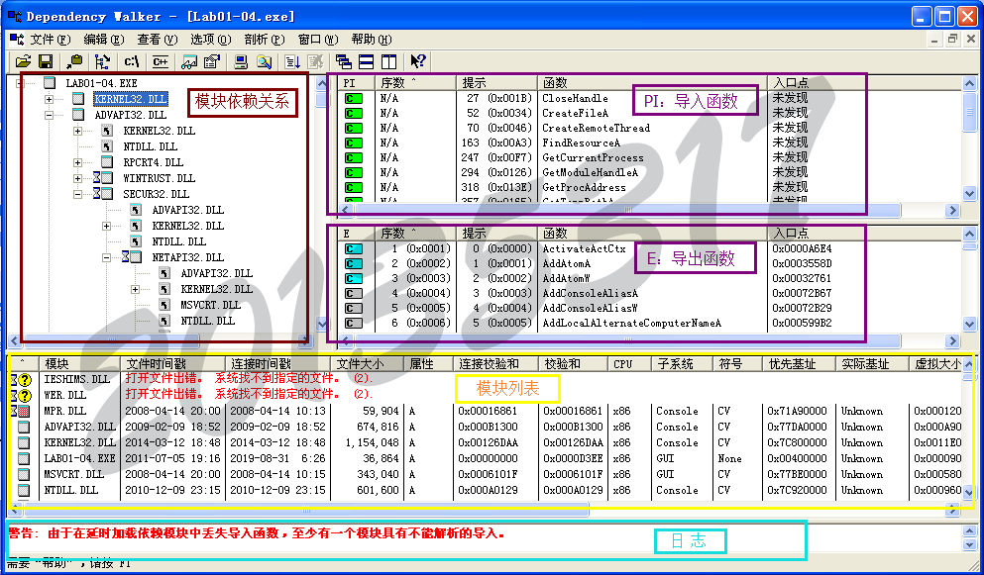Expand the KERNEL32.DLL tree node
The image size is (984, 575).
pyautogui.click(x=50, y=100)
